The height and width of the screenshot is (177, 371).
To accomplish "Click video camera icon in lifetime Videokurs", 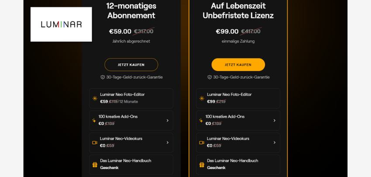I will (202, 142).
